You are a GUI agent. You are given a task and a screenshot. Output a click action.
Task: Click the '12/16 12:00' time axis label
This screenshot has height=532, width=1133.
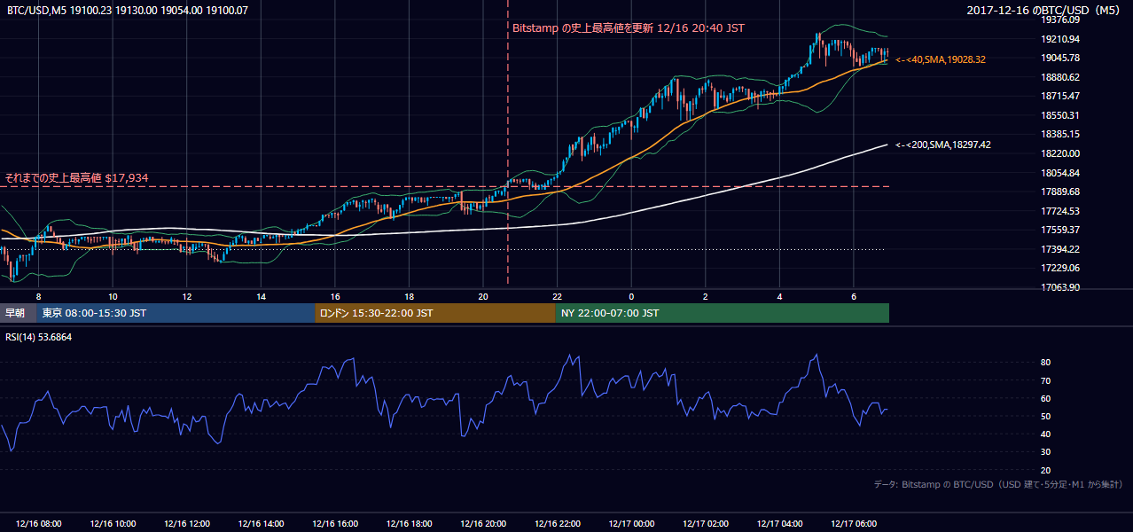coord(187,524)
